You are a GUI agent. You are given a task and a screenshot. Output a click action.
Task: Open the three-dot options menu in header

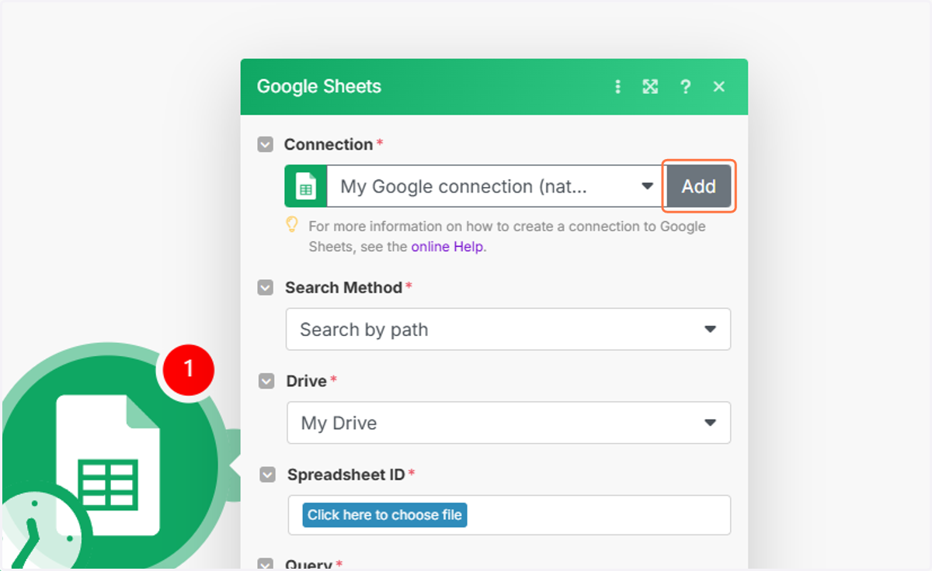click(x=618, y=87)
